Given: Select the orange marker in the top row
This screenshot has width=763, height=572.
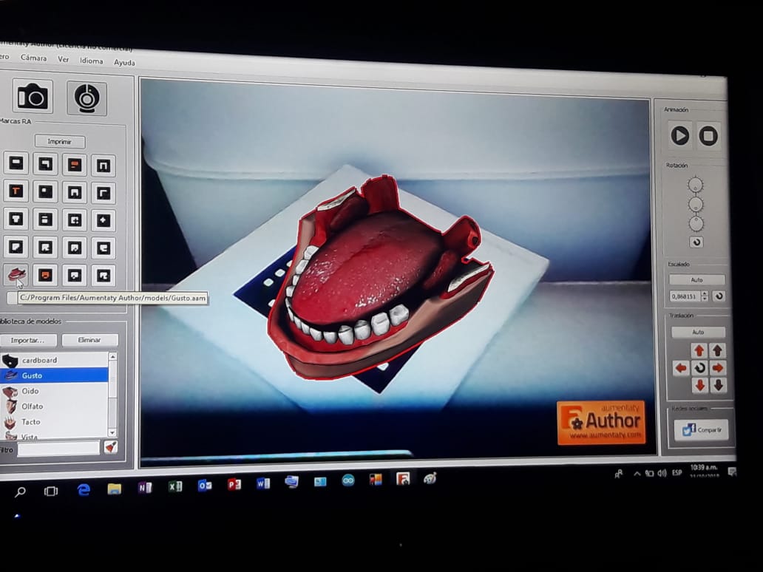Looking at the screenshot, I should click(74, 165).
